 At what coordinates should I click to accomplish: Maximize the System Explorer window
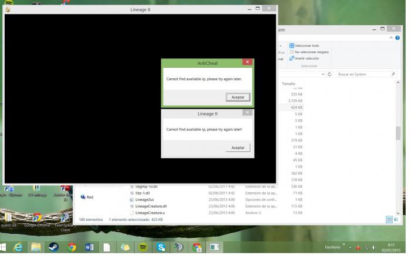382,29
